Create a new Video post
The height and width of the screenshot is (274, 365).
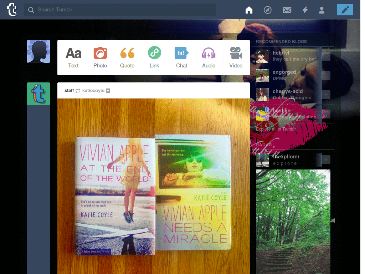236,57
